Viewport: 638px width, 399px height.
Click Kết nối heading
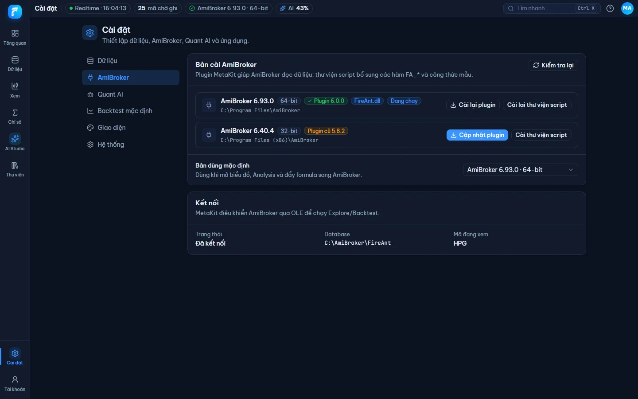pos(207,203)
